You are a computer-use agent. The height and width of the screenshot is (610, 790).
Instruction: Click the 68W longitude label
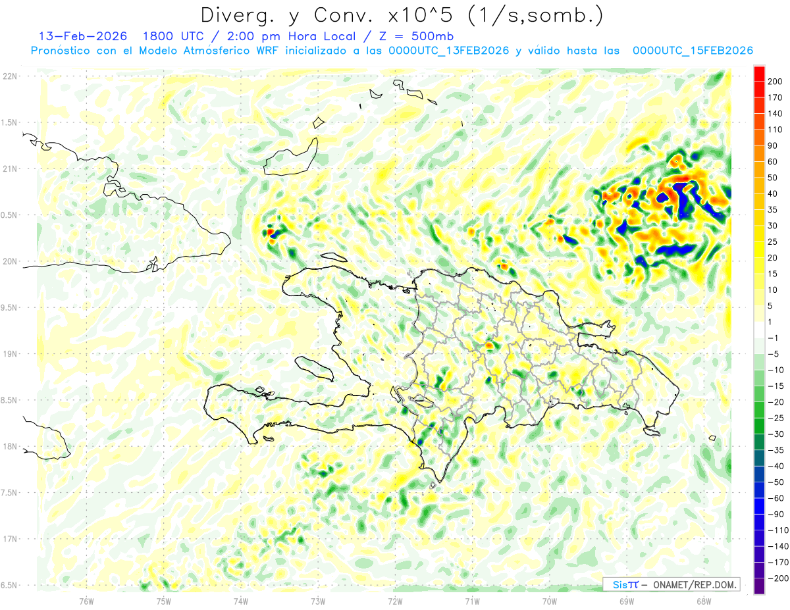tap(704, 600)
